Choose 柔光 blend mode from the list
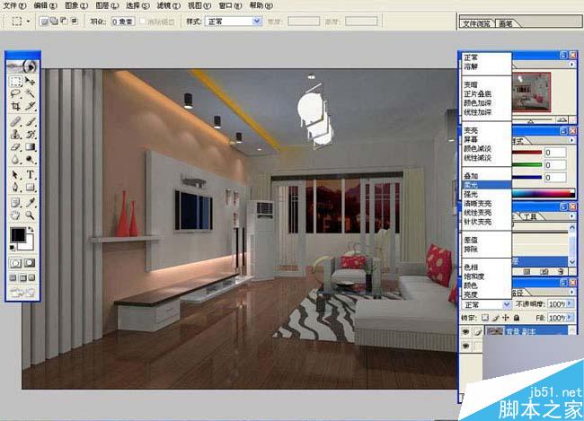The image size is (584, 421). [486, 185]
